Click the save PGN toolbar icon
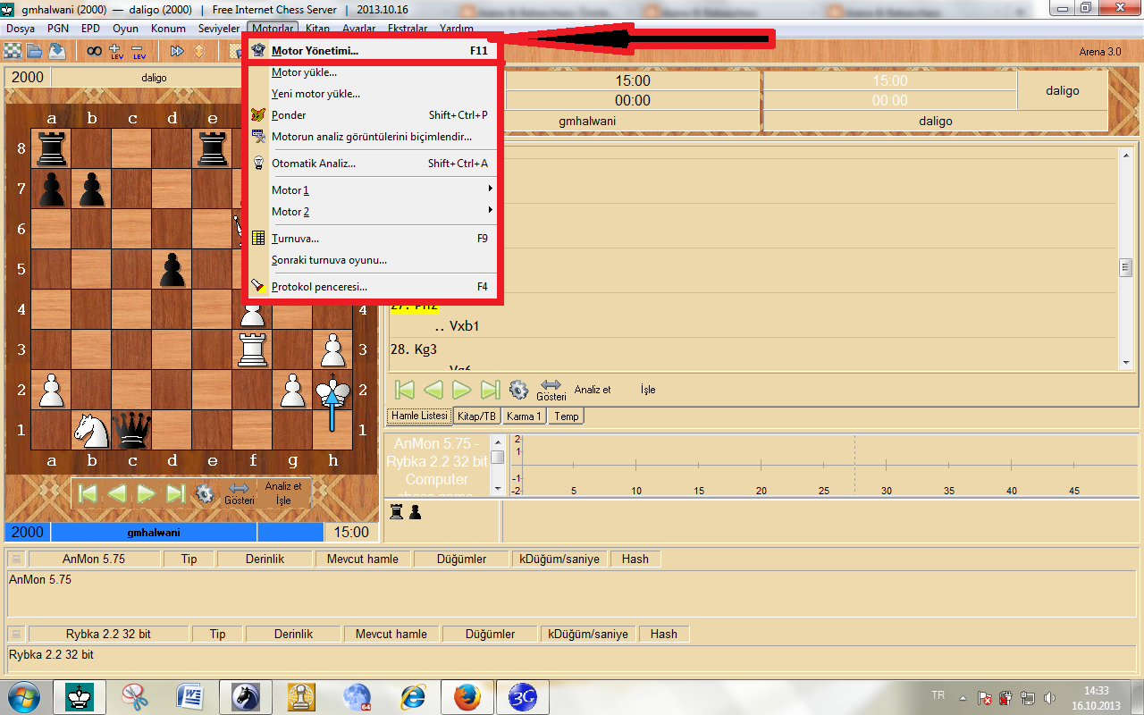The height and width of the screenshot is (715, 1144). pos(56,51)
